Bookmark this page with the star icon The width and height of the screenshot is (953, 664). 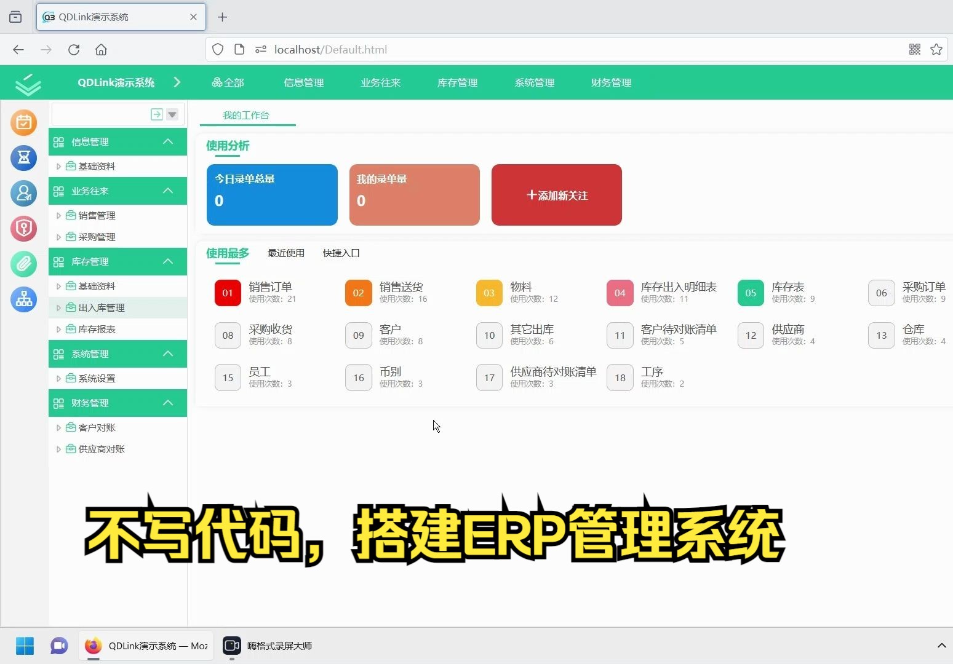936,50
